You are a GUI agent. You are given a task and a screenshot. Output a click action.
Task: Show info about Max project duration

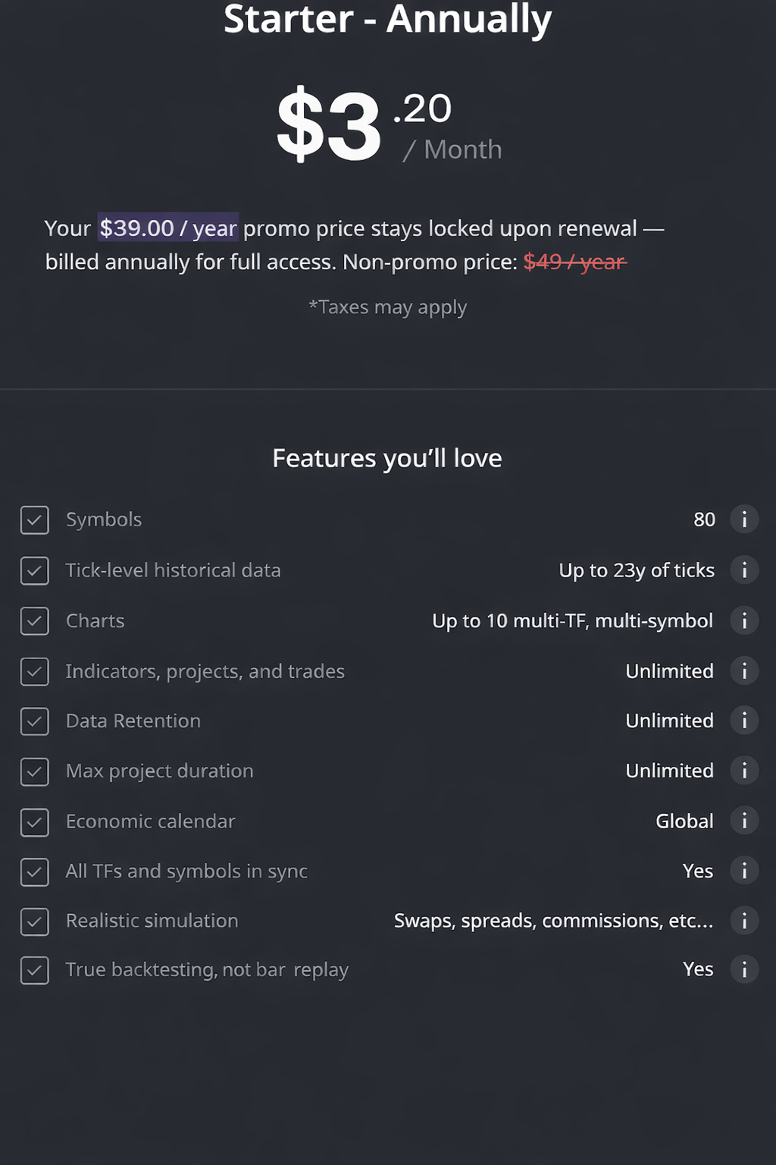point(745,771)
